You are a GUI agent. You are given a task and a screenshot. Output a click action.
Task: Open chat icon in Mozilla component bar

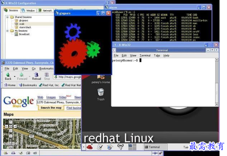click(35, 153)
